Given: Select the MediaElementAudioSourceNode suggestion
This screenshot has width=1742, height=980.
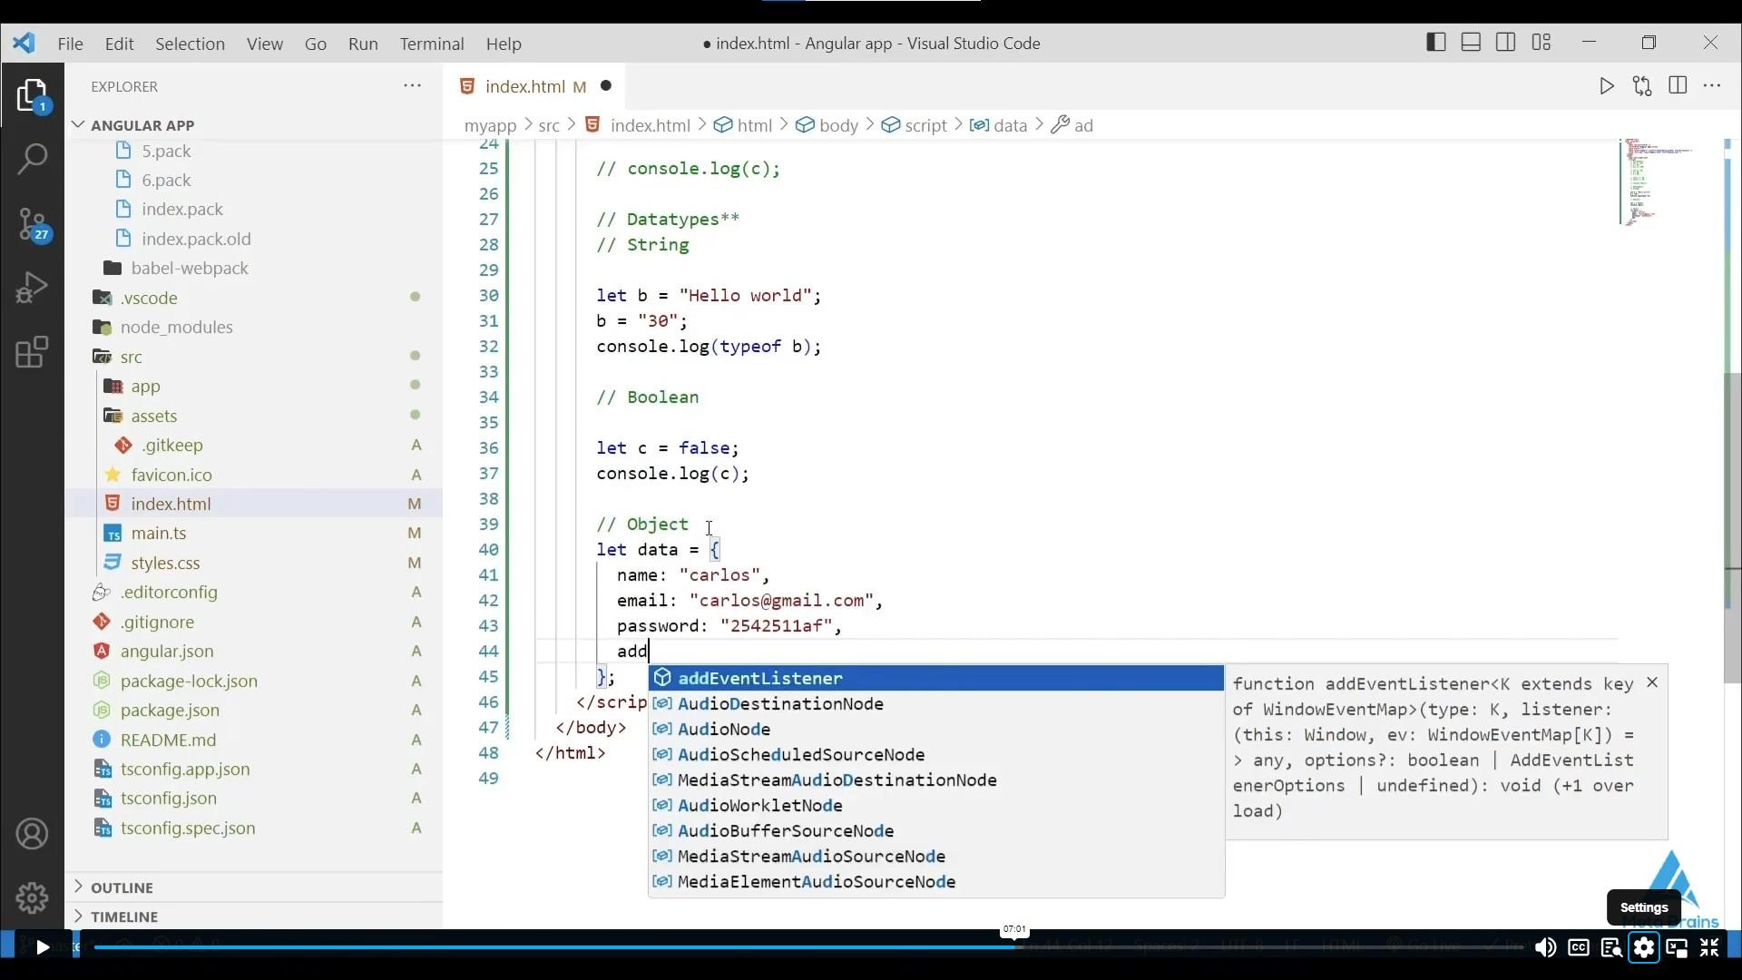Looking at the screenshot, I should click(936, 881).
